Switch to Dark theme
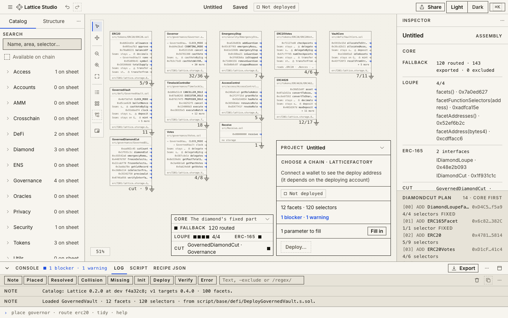This screenshot has width=508, height=318. point(478,7)
